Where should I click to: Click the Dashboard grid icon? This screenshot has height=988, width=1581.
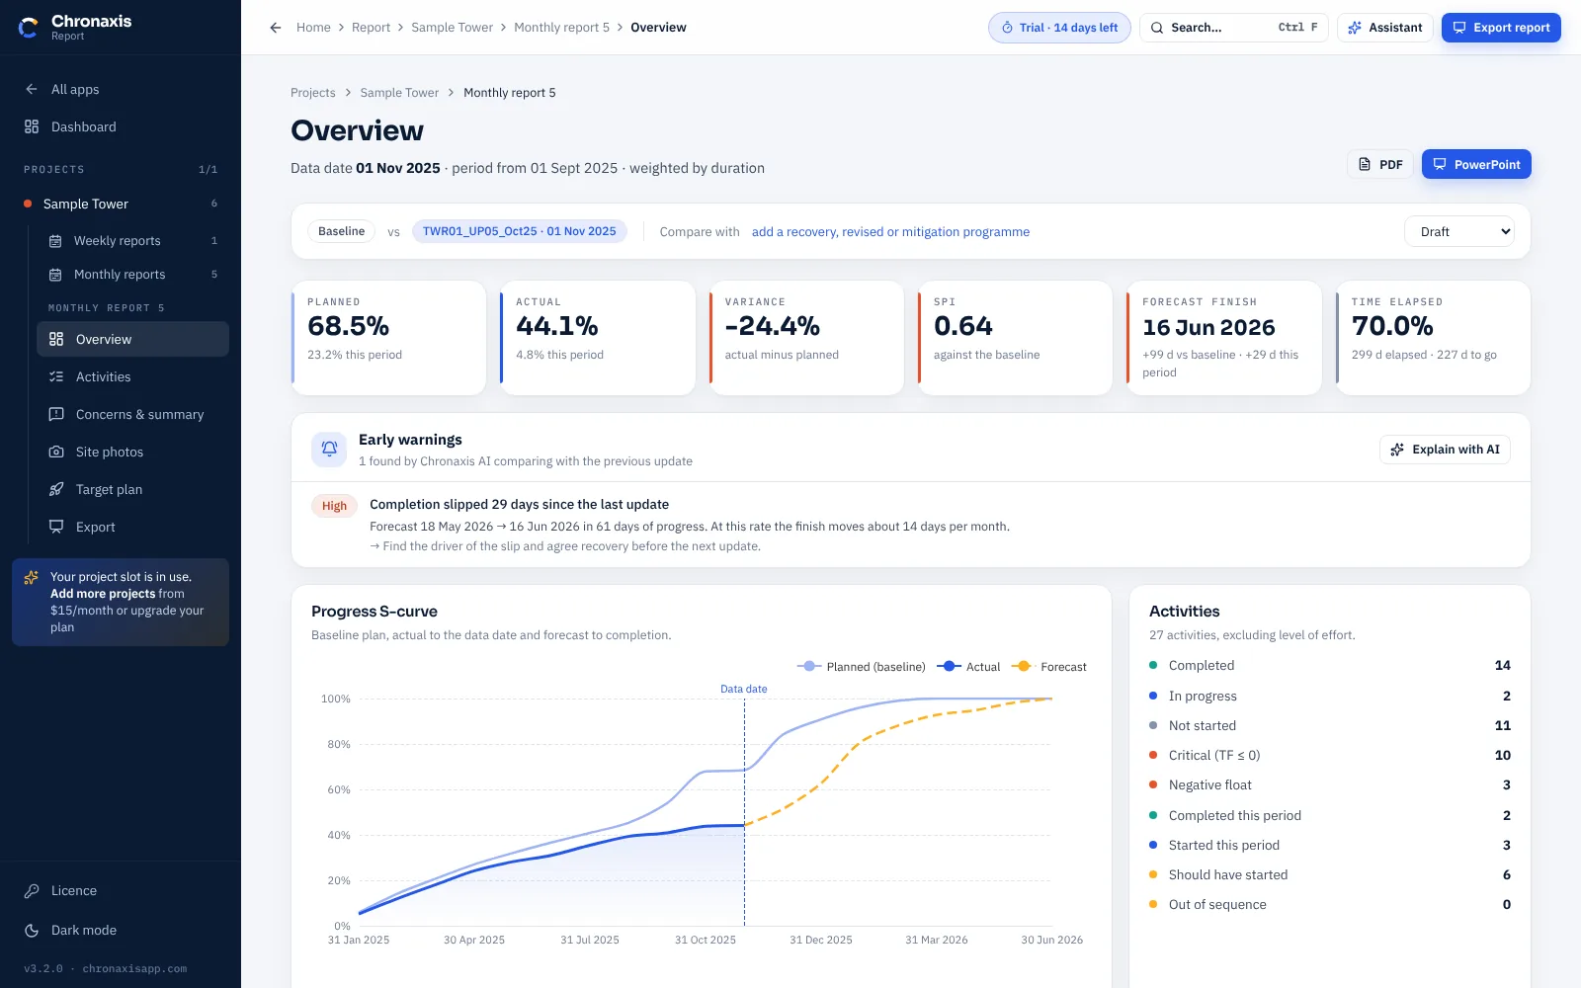tap(32, 126)
